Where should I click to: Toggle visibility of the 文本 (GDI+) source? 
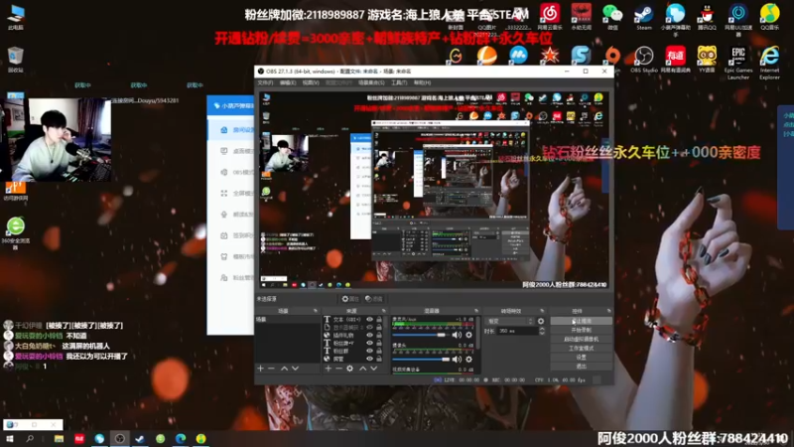(x=369, y=319)
